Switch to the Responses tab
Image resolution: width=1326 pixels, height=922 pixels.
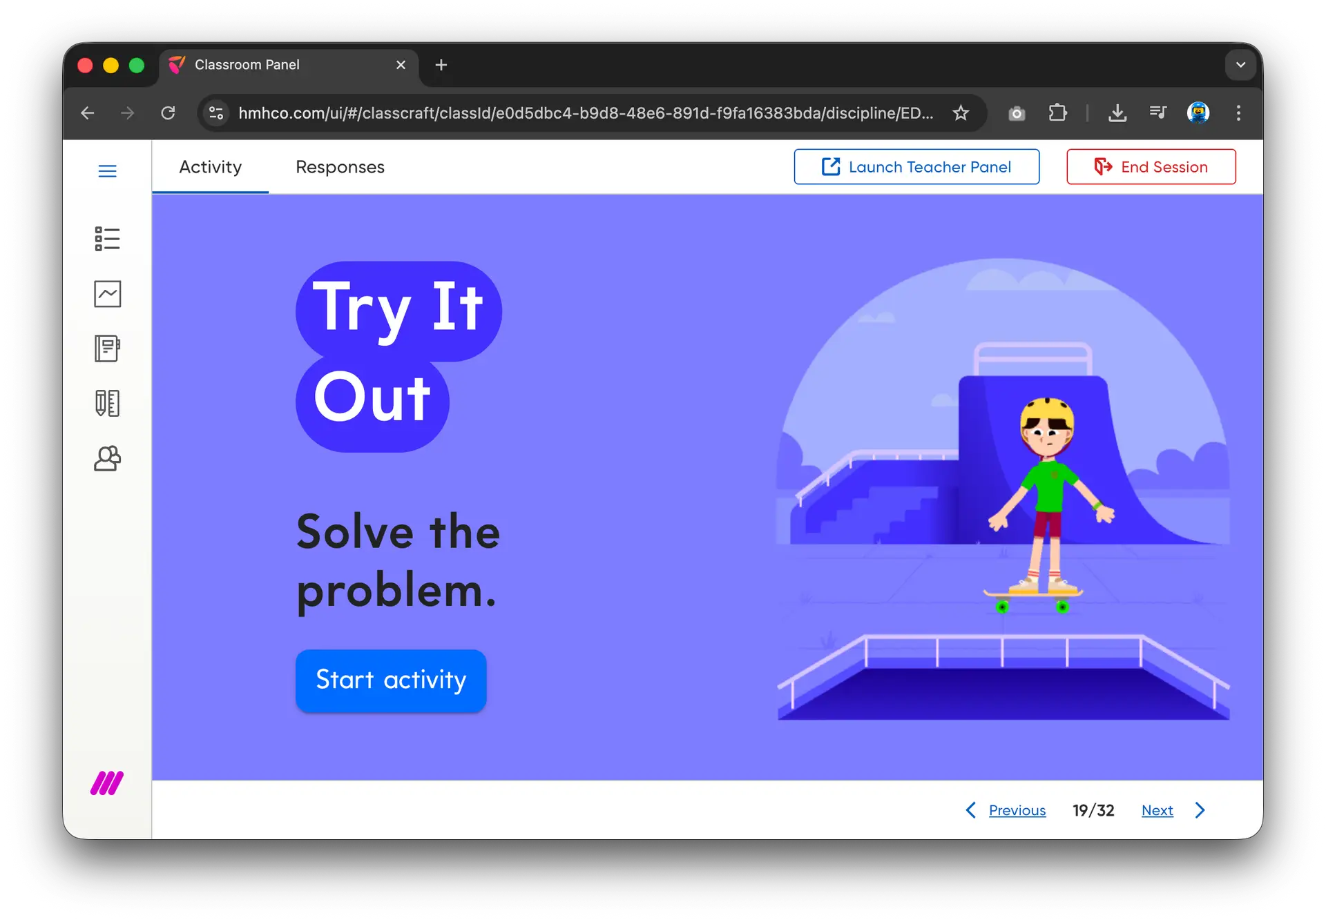click(340, 167)
